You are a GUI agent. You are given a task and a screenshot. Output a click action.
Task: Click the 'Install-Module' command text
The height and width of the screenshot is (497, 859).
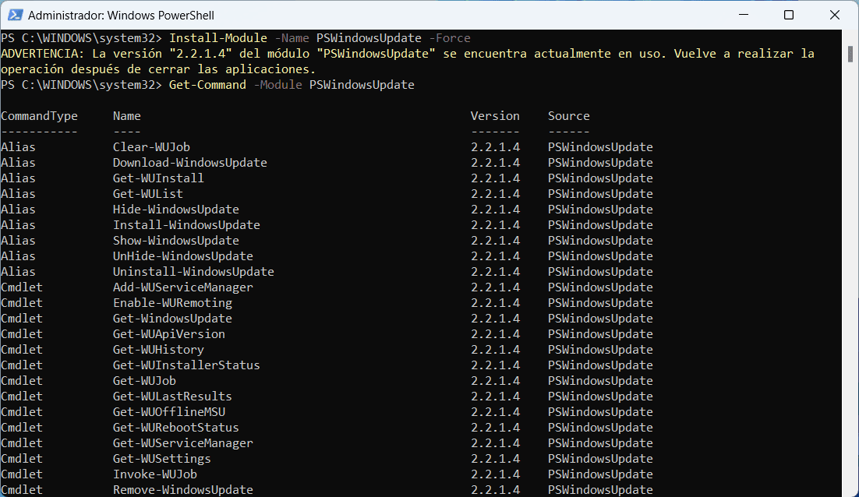pos(218,37)
